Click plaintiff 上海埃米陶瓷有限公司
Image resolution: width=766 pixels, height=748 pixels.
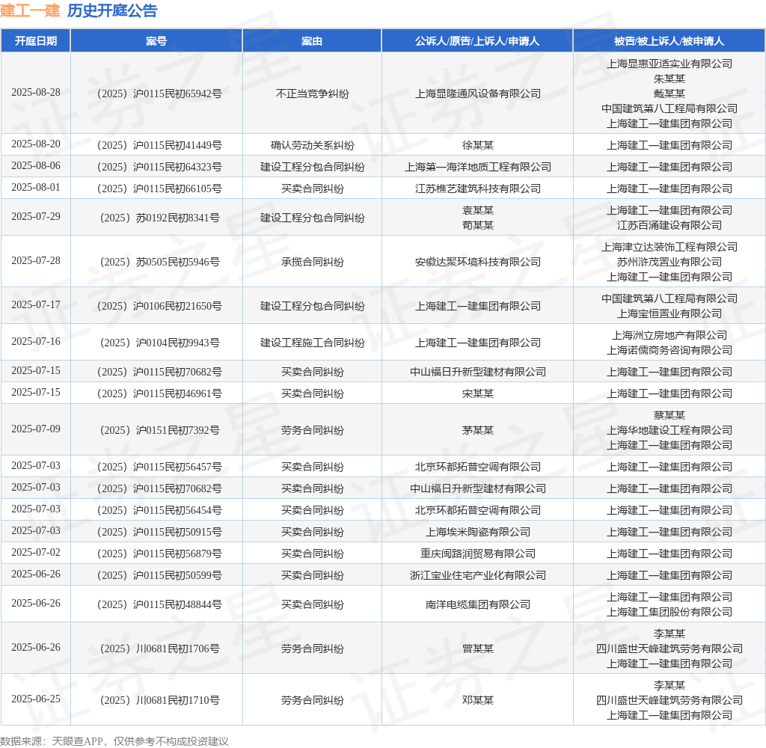tap(478, 532)
